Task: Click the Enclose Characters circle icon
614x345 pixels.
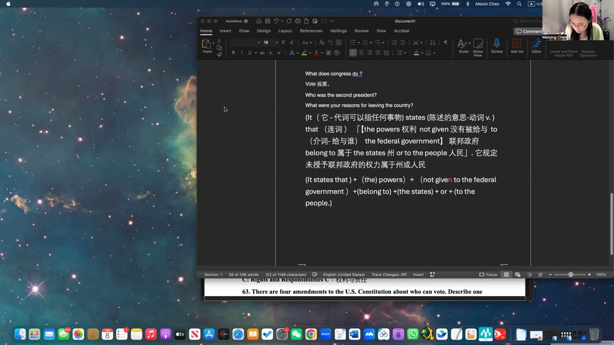Action: point(337,53)
